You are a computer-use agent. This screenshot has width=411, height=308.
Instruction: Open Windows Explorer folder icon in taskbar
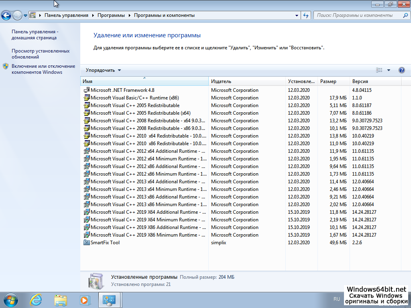click(61, 300)
